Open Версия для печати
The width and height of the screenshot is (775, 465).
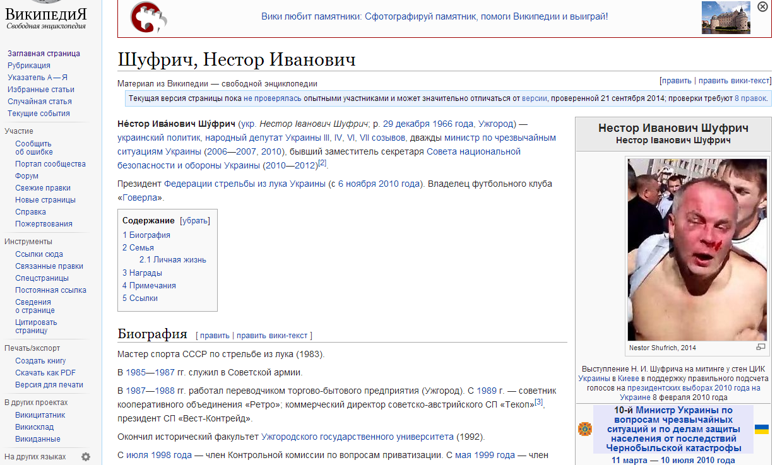[49, 385]
